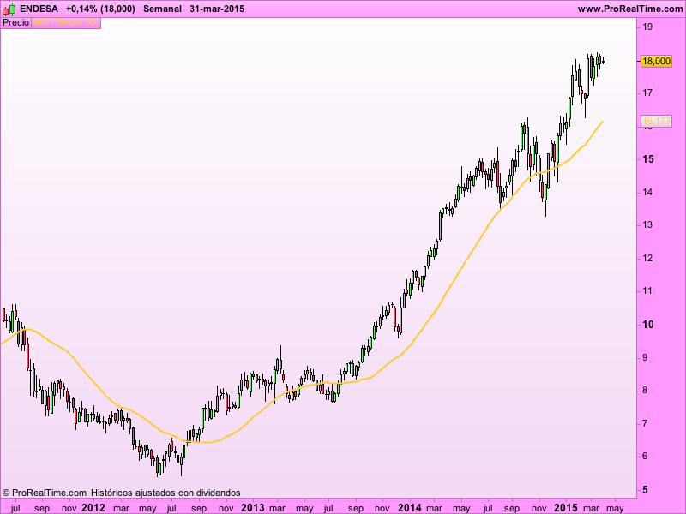Click the ENDESA ticker name
The height and width of the screenshot is (514, 686).
point(39,9)
